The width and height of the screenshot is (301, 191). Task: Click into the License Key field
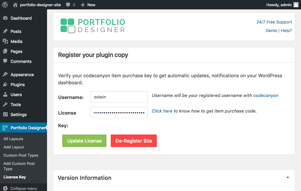[119, 113]
